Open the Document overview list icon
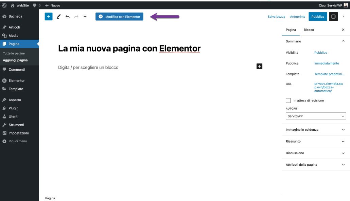Image resolution: width=350 pixels, height=201 pixels. [x=84, y=16]
